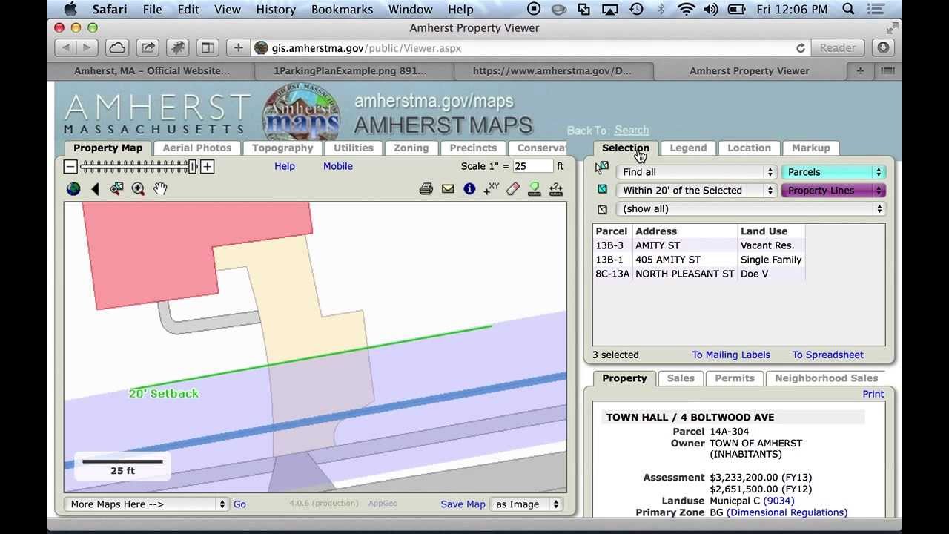This screenshot has width=949, height=534.
Task: Switch to the Topography tab
Action: pos(282,148)
